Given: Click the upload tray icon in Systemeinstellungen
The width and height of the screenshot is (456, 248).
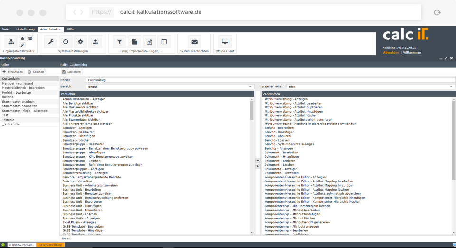Looking at the screenshot, I should (95, 42).
